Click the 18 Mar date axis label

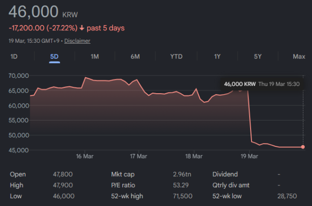coord(194,156)
